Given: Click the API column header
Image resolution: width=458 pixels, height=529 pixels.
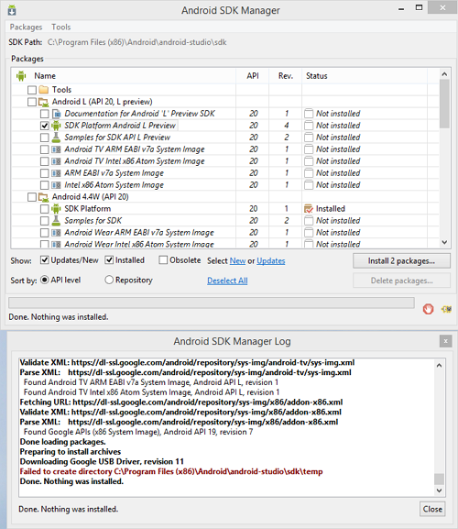Looking at the screenshot, I should coord(253,76).
